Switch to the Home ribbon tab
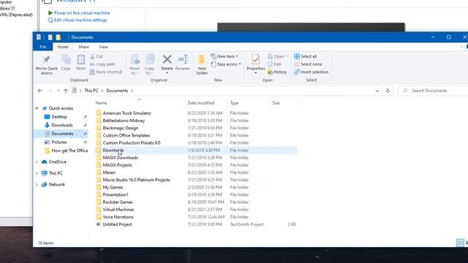Screen dimensions: 468x263 point(63,47)
